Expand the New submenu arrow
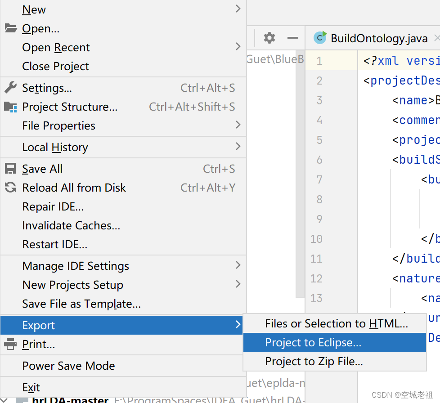This screenshot has width=440, height=403. 238,9
